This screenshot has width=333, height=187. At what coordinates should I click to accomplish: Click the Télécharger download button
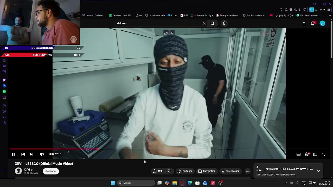coord(230,171)
